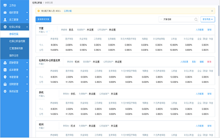
Task: Click 人员配置 for the 杭州 plan
Action: [x=200, y=126]
